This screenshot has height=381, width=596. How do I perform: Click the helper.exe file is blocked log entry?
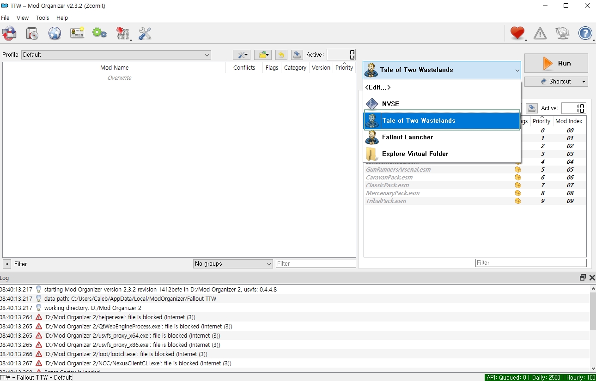[x=295, y=317]
